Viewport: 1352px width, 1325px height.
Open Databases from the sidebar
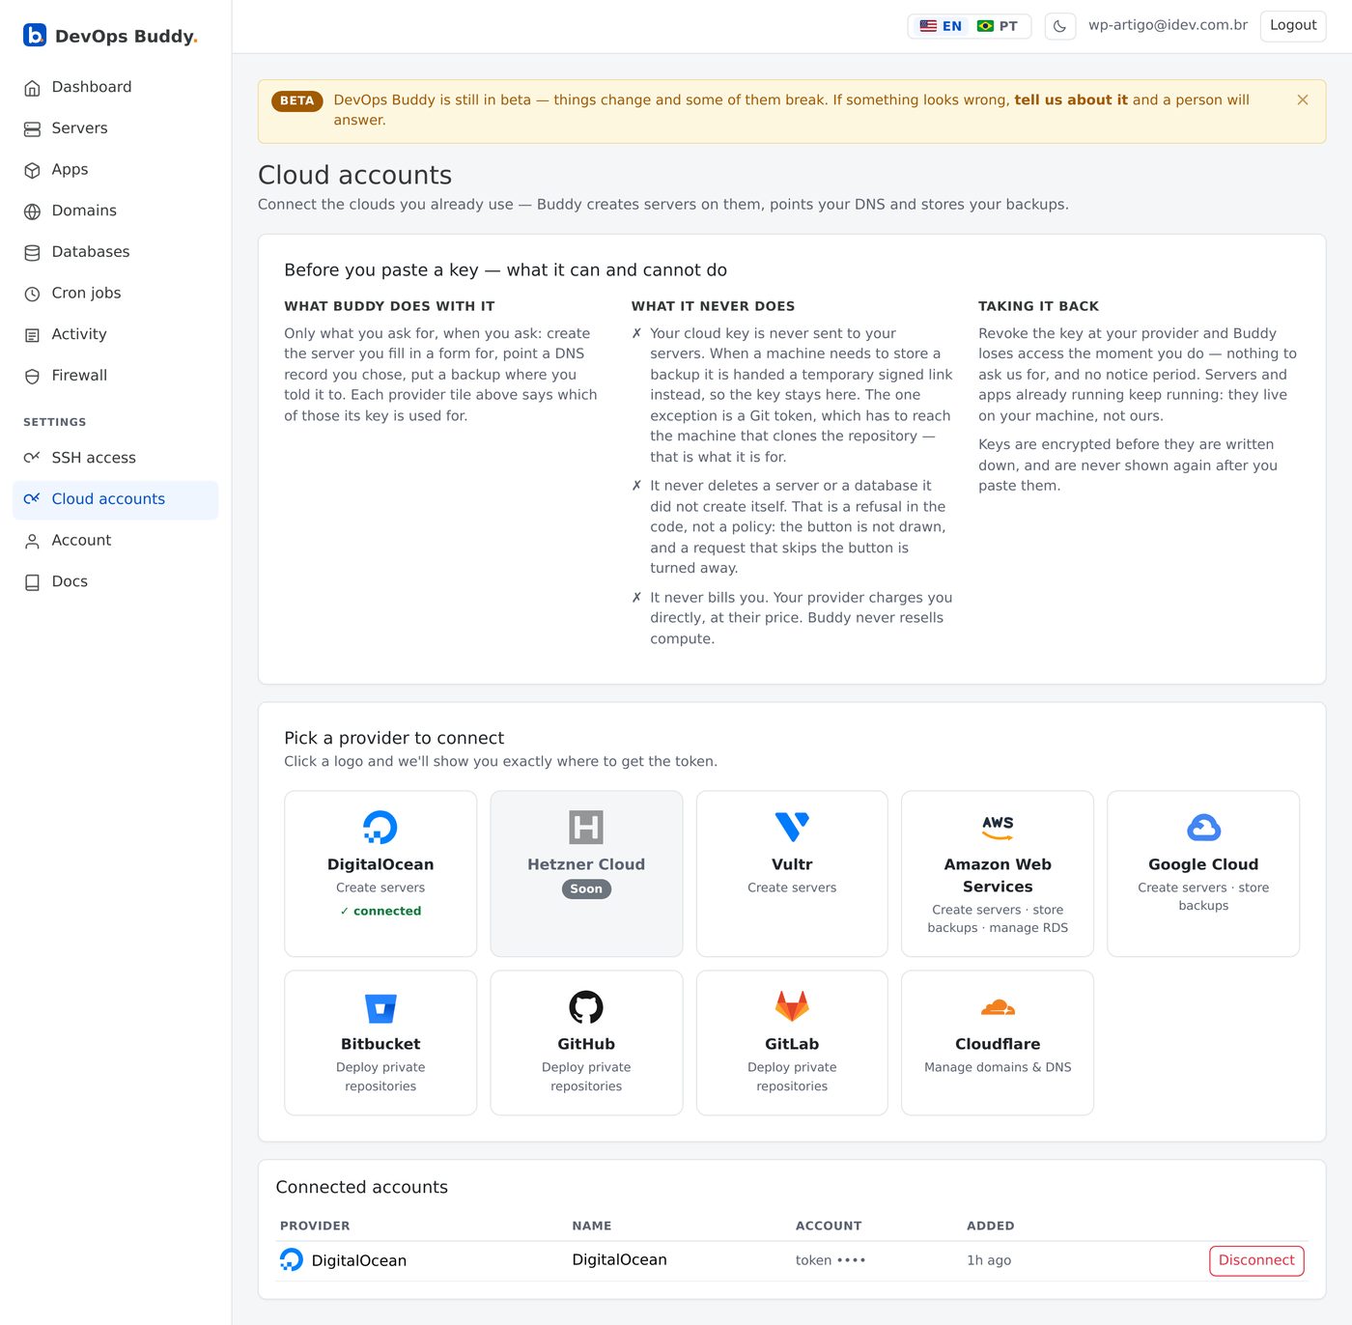116,252
